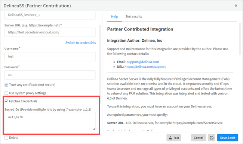Click the save disk icon button
This screenshot has height=144, width=243.
point(212,138)
